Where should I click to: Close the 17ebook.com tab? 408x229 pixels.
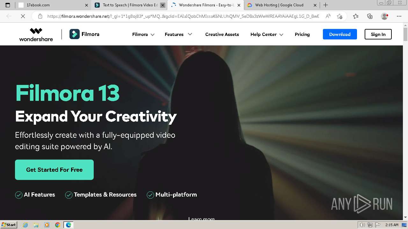tap(86, 5)
